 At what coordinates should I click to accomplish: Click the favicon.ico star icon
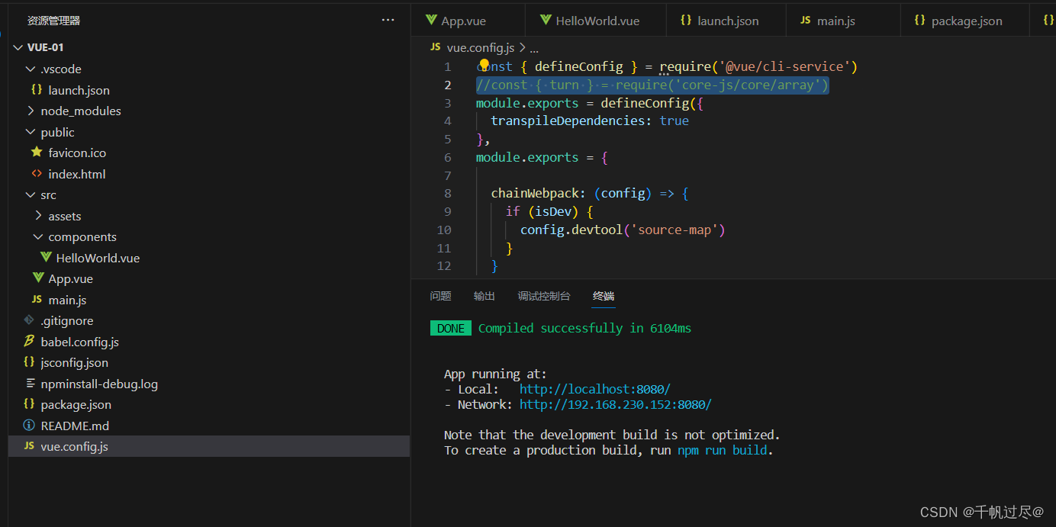click(37, 153)
